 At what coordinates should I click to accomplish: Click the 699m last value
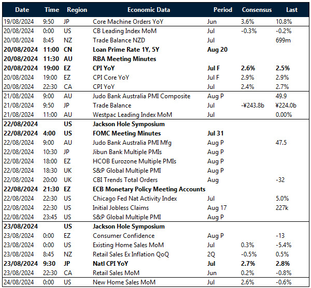click(x=283, y=40)
